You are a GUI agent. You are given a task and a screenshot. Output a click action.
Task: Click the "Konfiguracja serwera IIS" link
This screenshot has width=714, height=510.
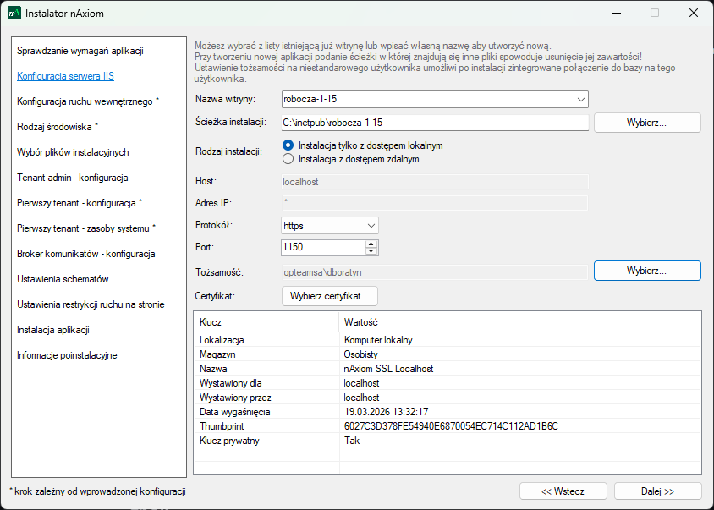click(x=65, y=76)
